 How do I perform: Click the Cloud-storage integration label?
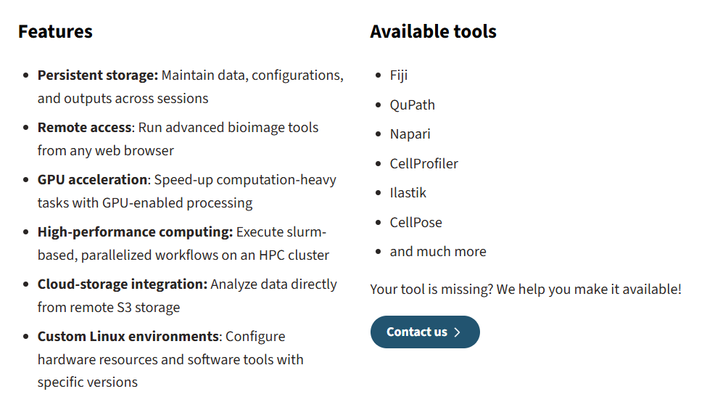pyautogui.click(x=122, y=284)
